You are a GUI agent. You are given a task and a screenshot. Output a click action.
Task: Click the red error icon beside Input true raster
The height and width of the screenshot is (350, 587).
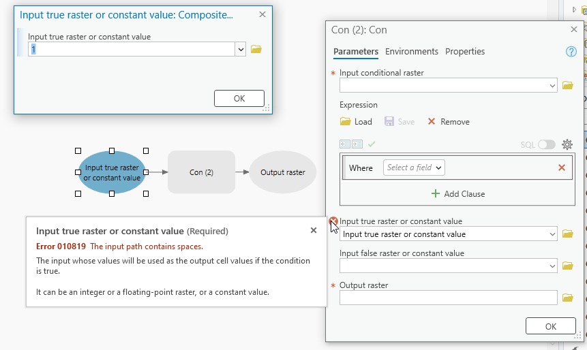tap(333, 221)
